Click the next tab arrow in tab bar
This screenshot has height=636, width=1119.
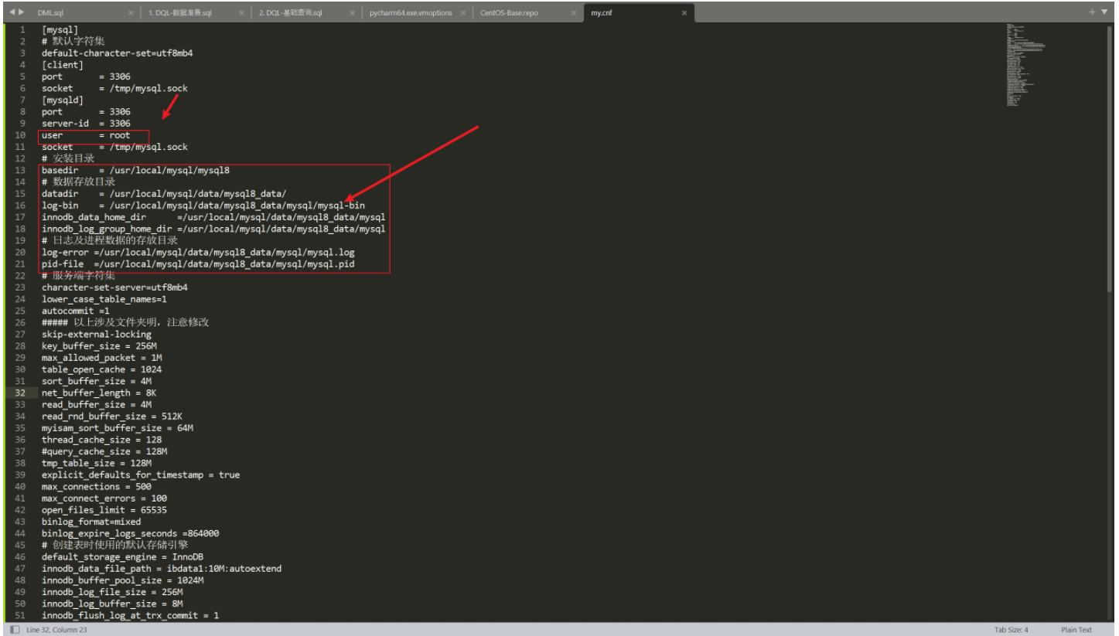click(22, 12)
